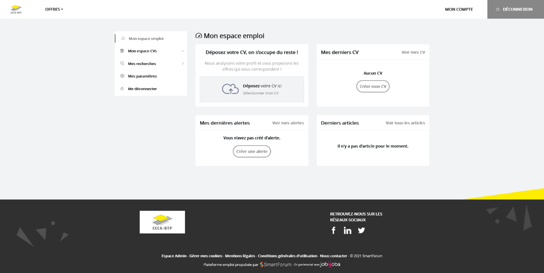
Task: Click the magnifier icon beside Mes recherches
Action: [122, 63]
